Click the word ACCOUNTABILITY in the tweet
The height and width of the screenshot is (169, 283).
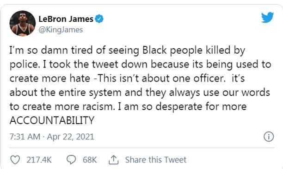pos(52,120)
